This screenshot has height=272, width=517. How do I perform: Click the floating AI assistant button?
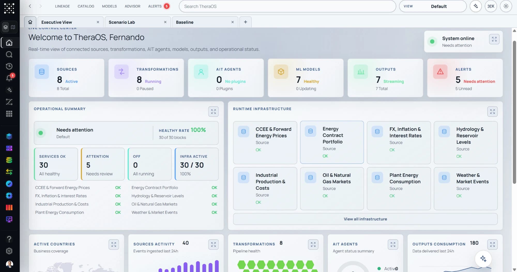click(483, 259)
